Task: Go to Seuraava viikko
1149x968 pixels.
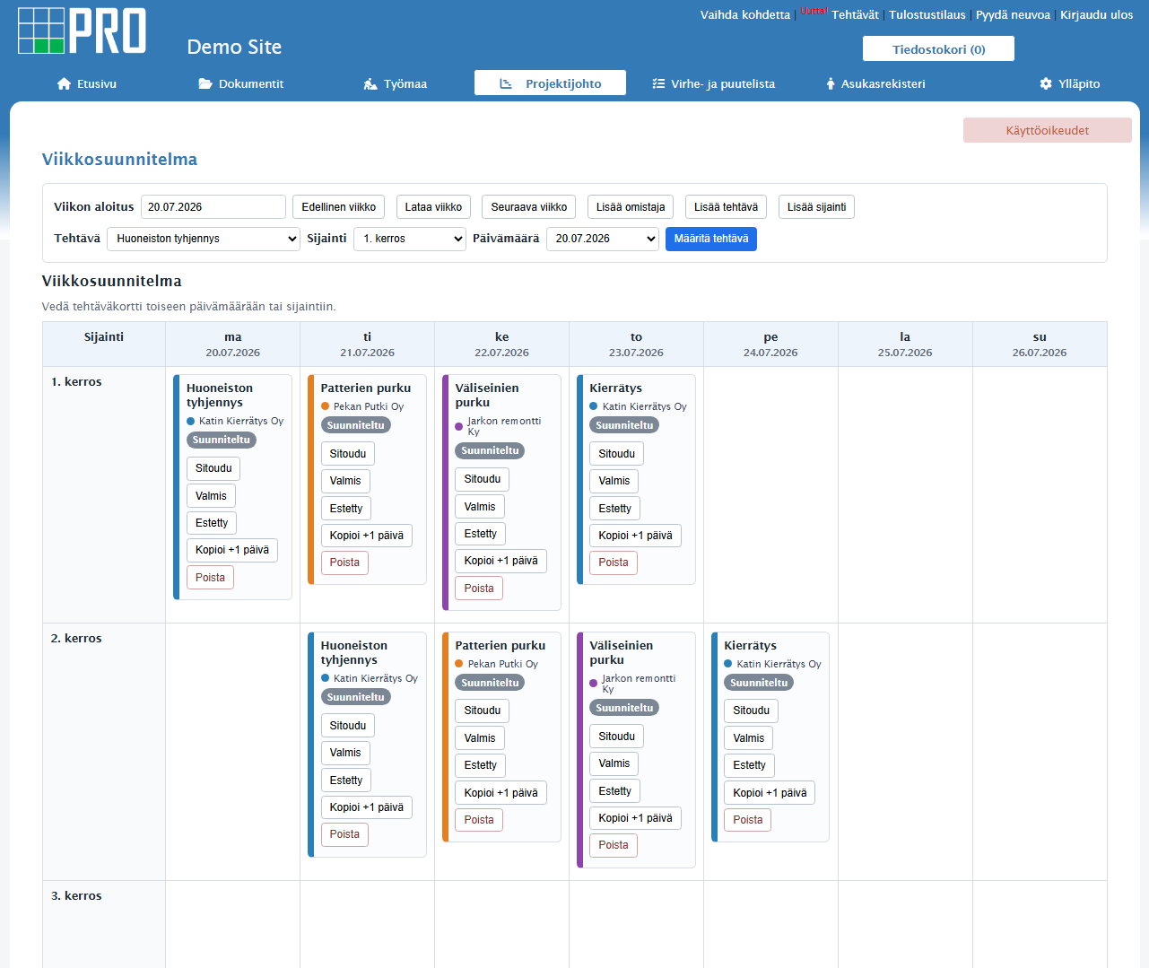Action: [x=529, y=207]
